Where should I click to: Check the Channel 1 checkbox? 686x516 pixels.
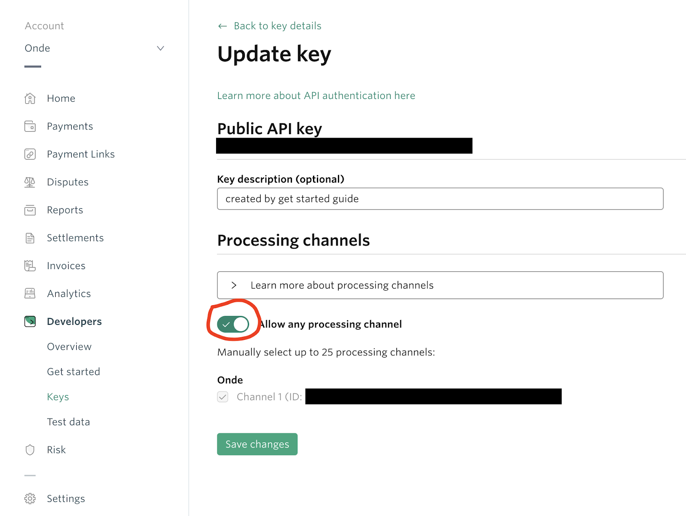click(x=223, y=397)
